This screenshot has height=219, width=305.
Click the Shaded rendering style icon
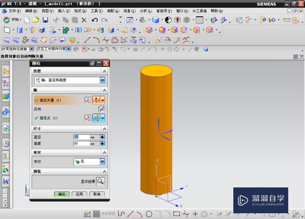point(156,20)
